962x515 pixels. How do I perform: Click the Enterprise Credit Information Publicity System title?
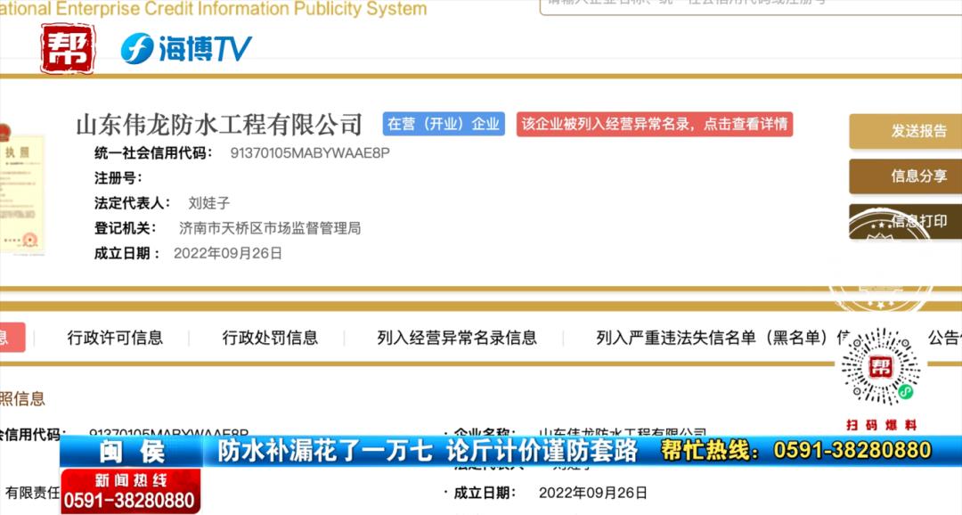pos(213,9)
